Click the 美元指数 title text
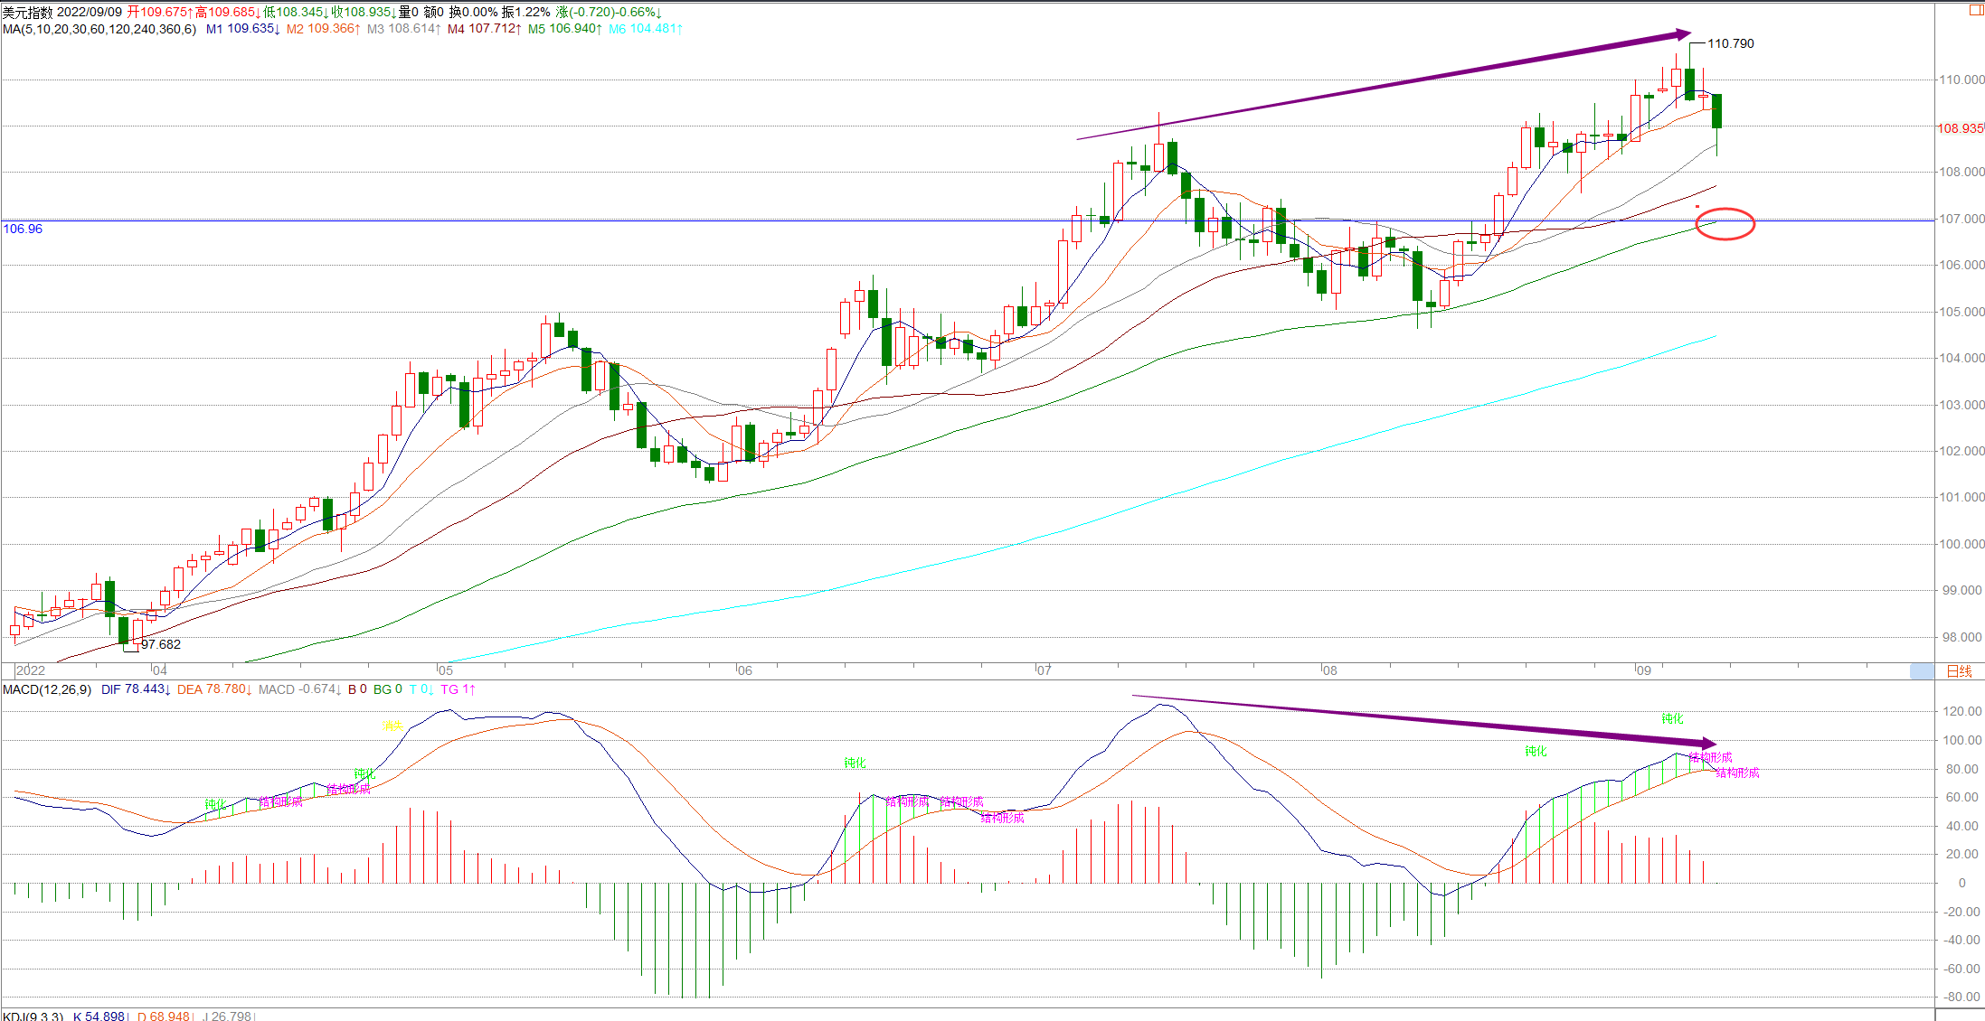Screen dimensions: 1985x1021 pyautogui.click(x=27, y=12)
